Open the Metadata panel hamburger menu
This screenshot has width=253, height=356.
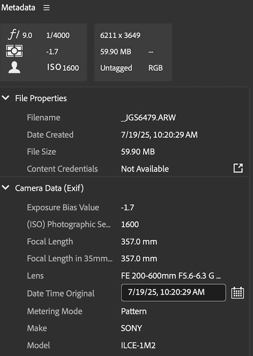pos(47,8)
